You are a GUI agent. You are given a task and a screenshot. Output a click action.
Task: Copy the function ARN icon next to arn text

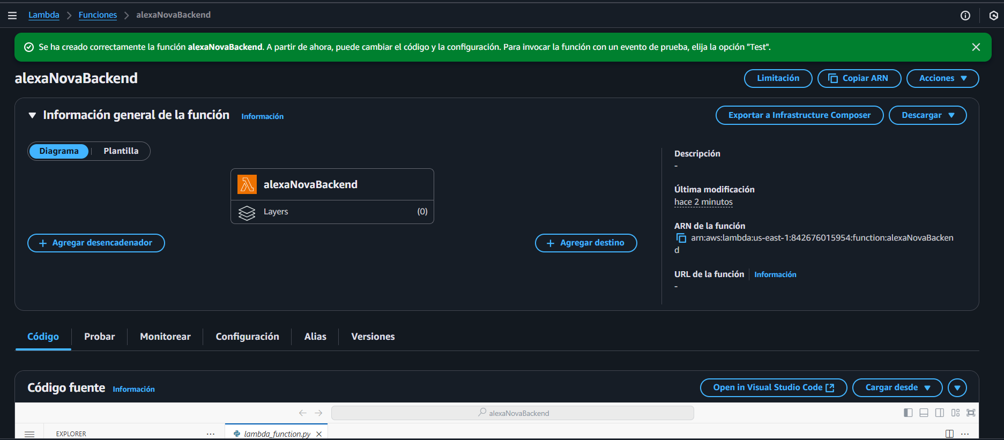coord(681,238)
